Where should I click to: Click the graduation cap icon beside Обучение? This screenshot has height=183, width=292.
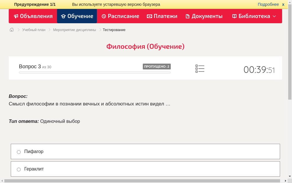tap(63, 16)
